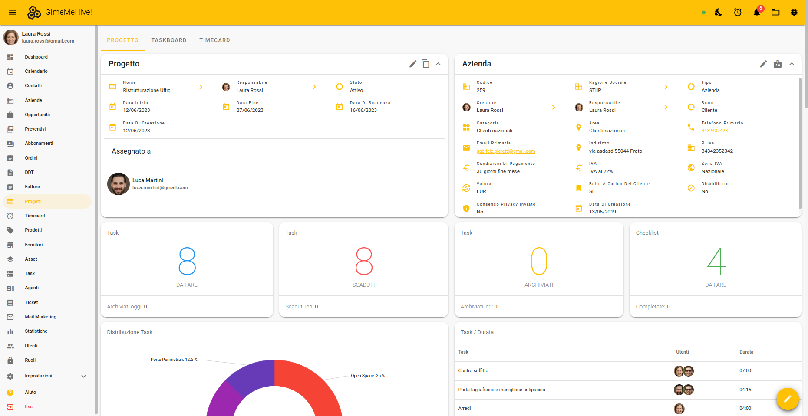
Task: Open project Responsabile Laura Rossi chevron
Action: [x=314, y=87]
